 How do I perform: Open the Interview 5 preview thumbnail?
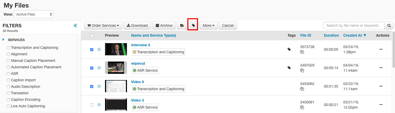116,49
